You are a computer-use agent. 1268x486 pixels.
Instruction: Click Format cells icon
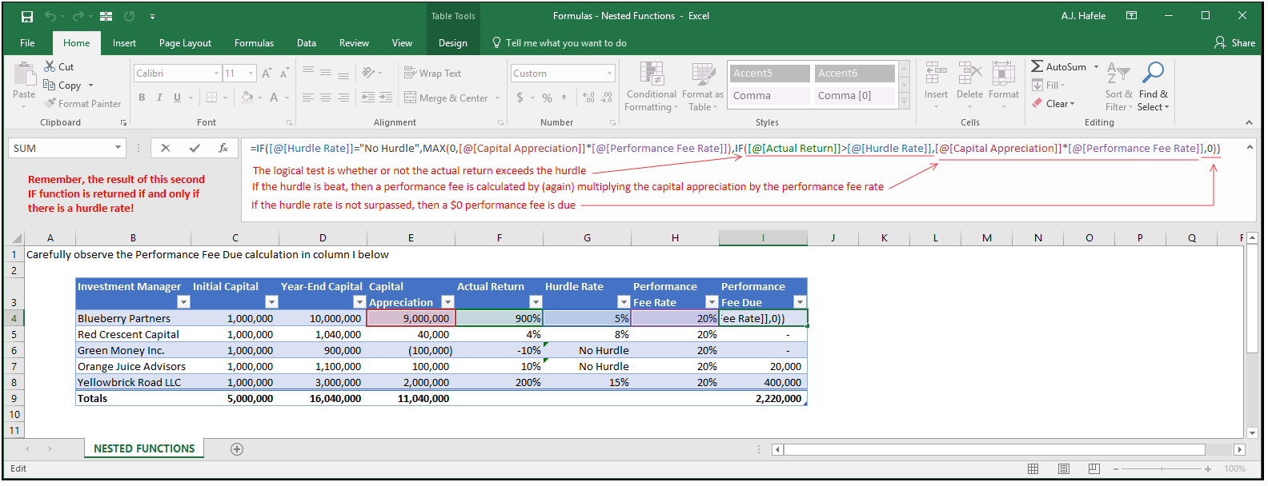pos(1003,74)
